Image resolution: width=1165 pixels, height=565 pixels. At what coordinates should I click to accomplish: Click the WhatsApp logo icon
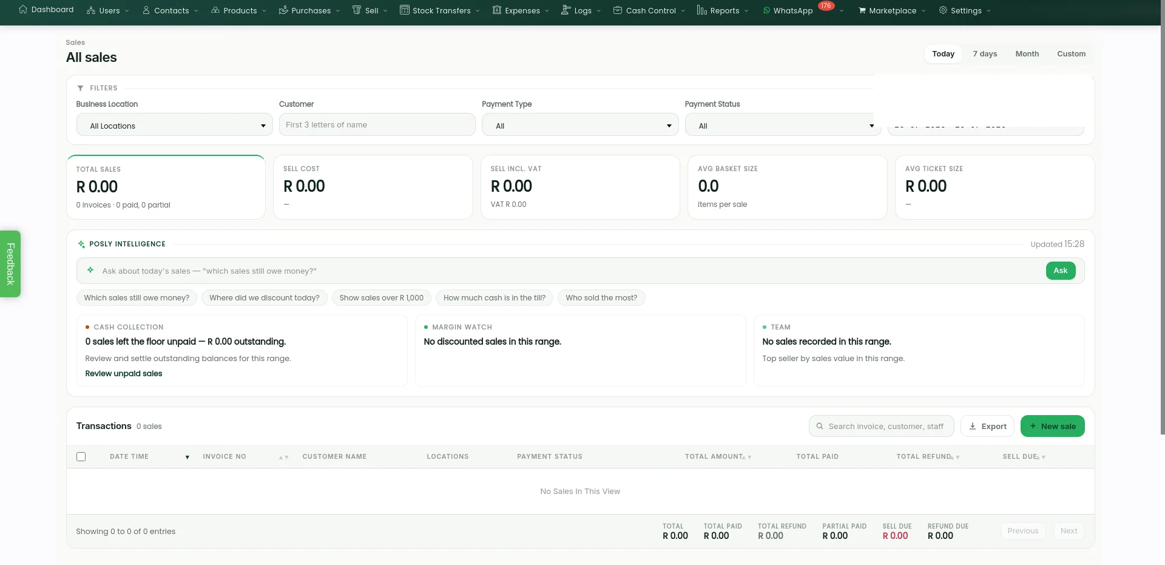click(767, 10)
